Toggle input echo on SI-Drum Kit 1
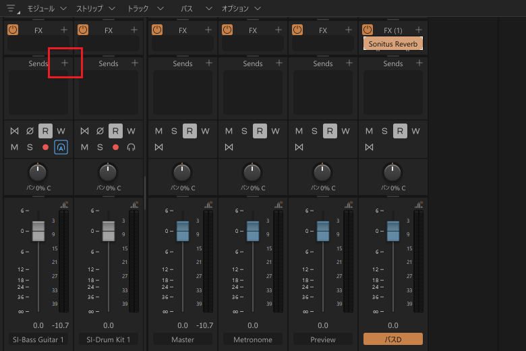This screenshot has width=526, height=351. [131, 147]
